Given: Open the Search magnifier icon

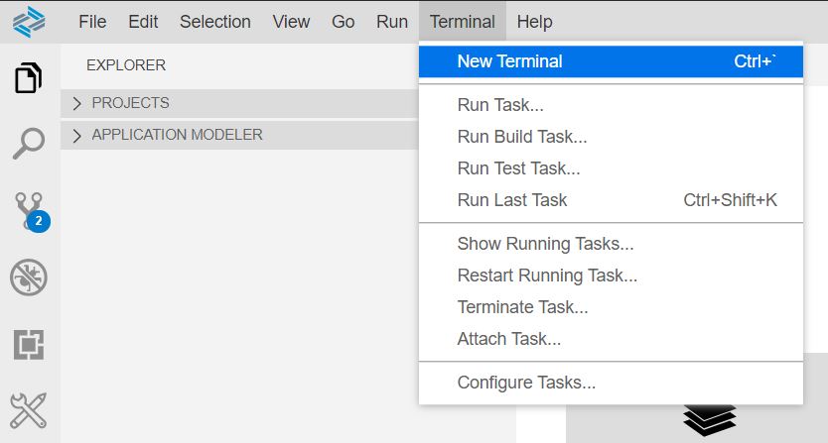Looking at the screenshot, I should pyautogui.click(x=29, y=143).
